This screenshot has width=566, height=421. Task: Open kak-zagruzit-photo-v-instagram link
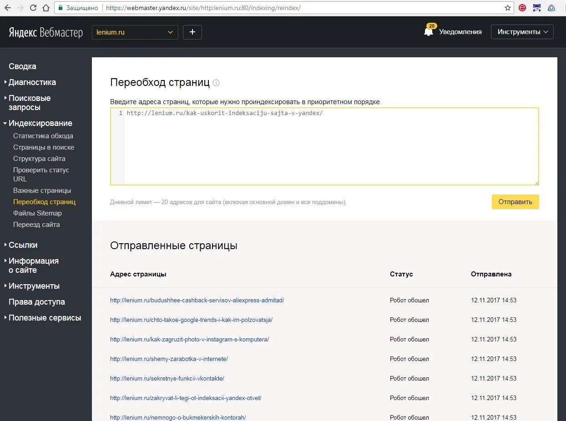click(189, 340)
